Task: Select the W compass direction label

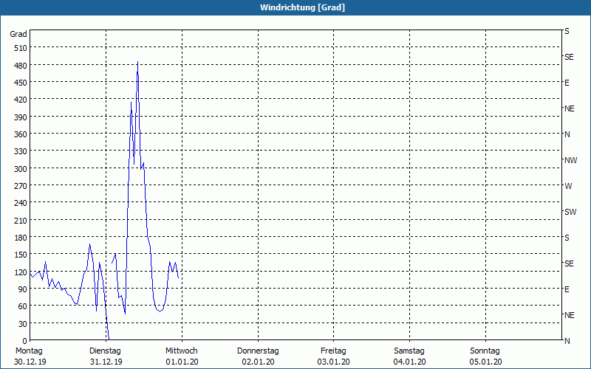Action: pyautogui.click(x=568, y=186)
